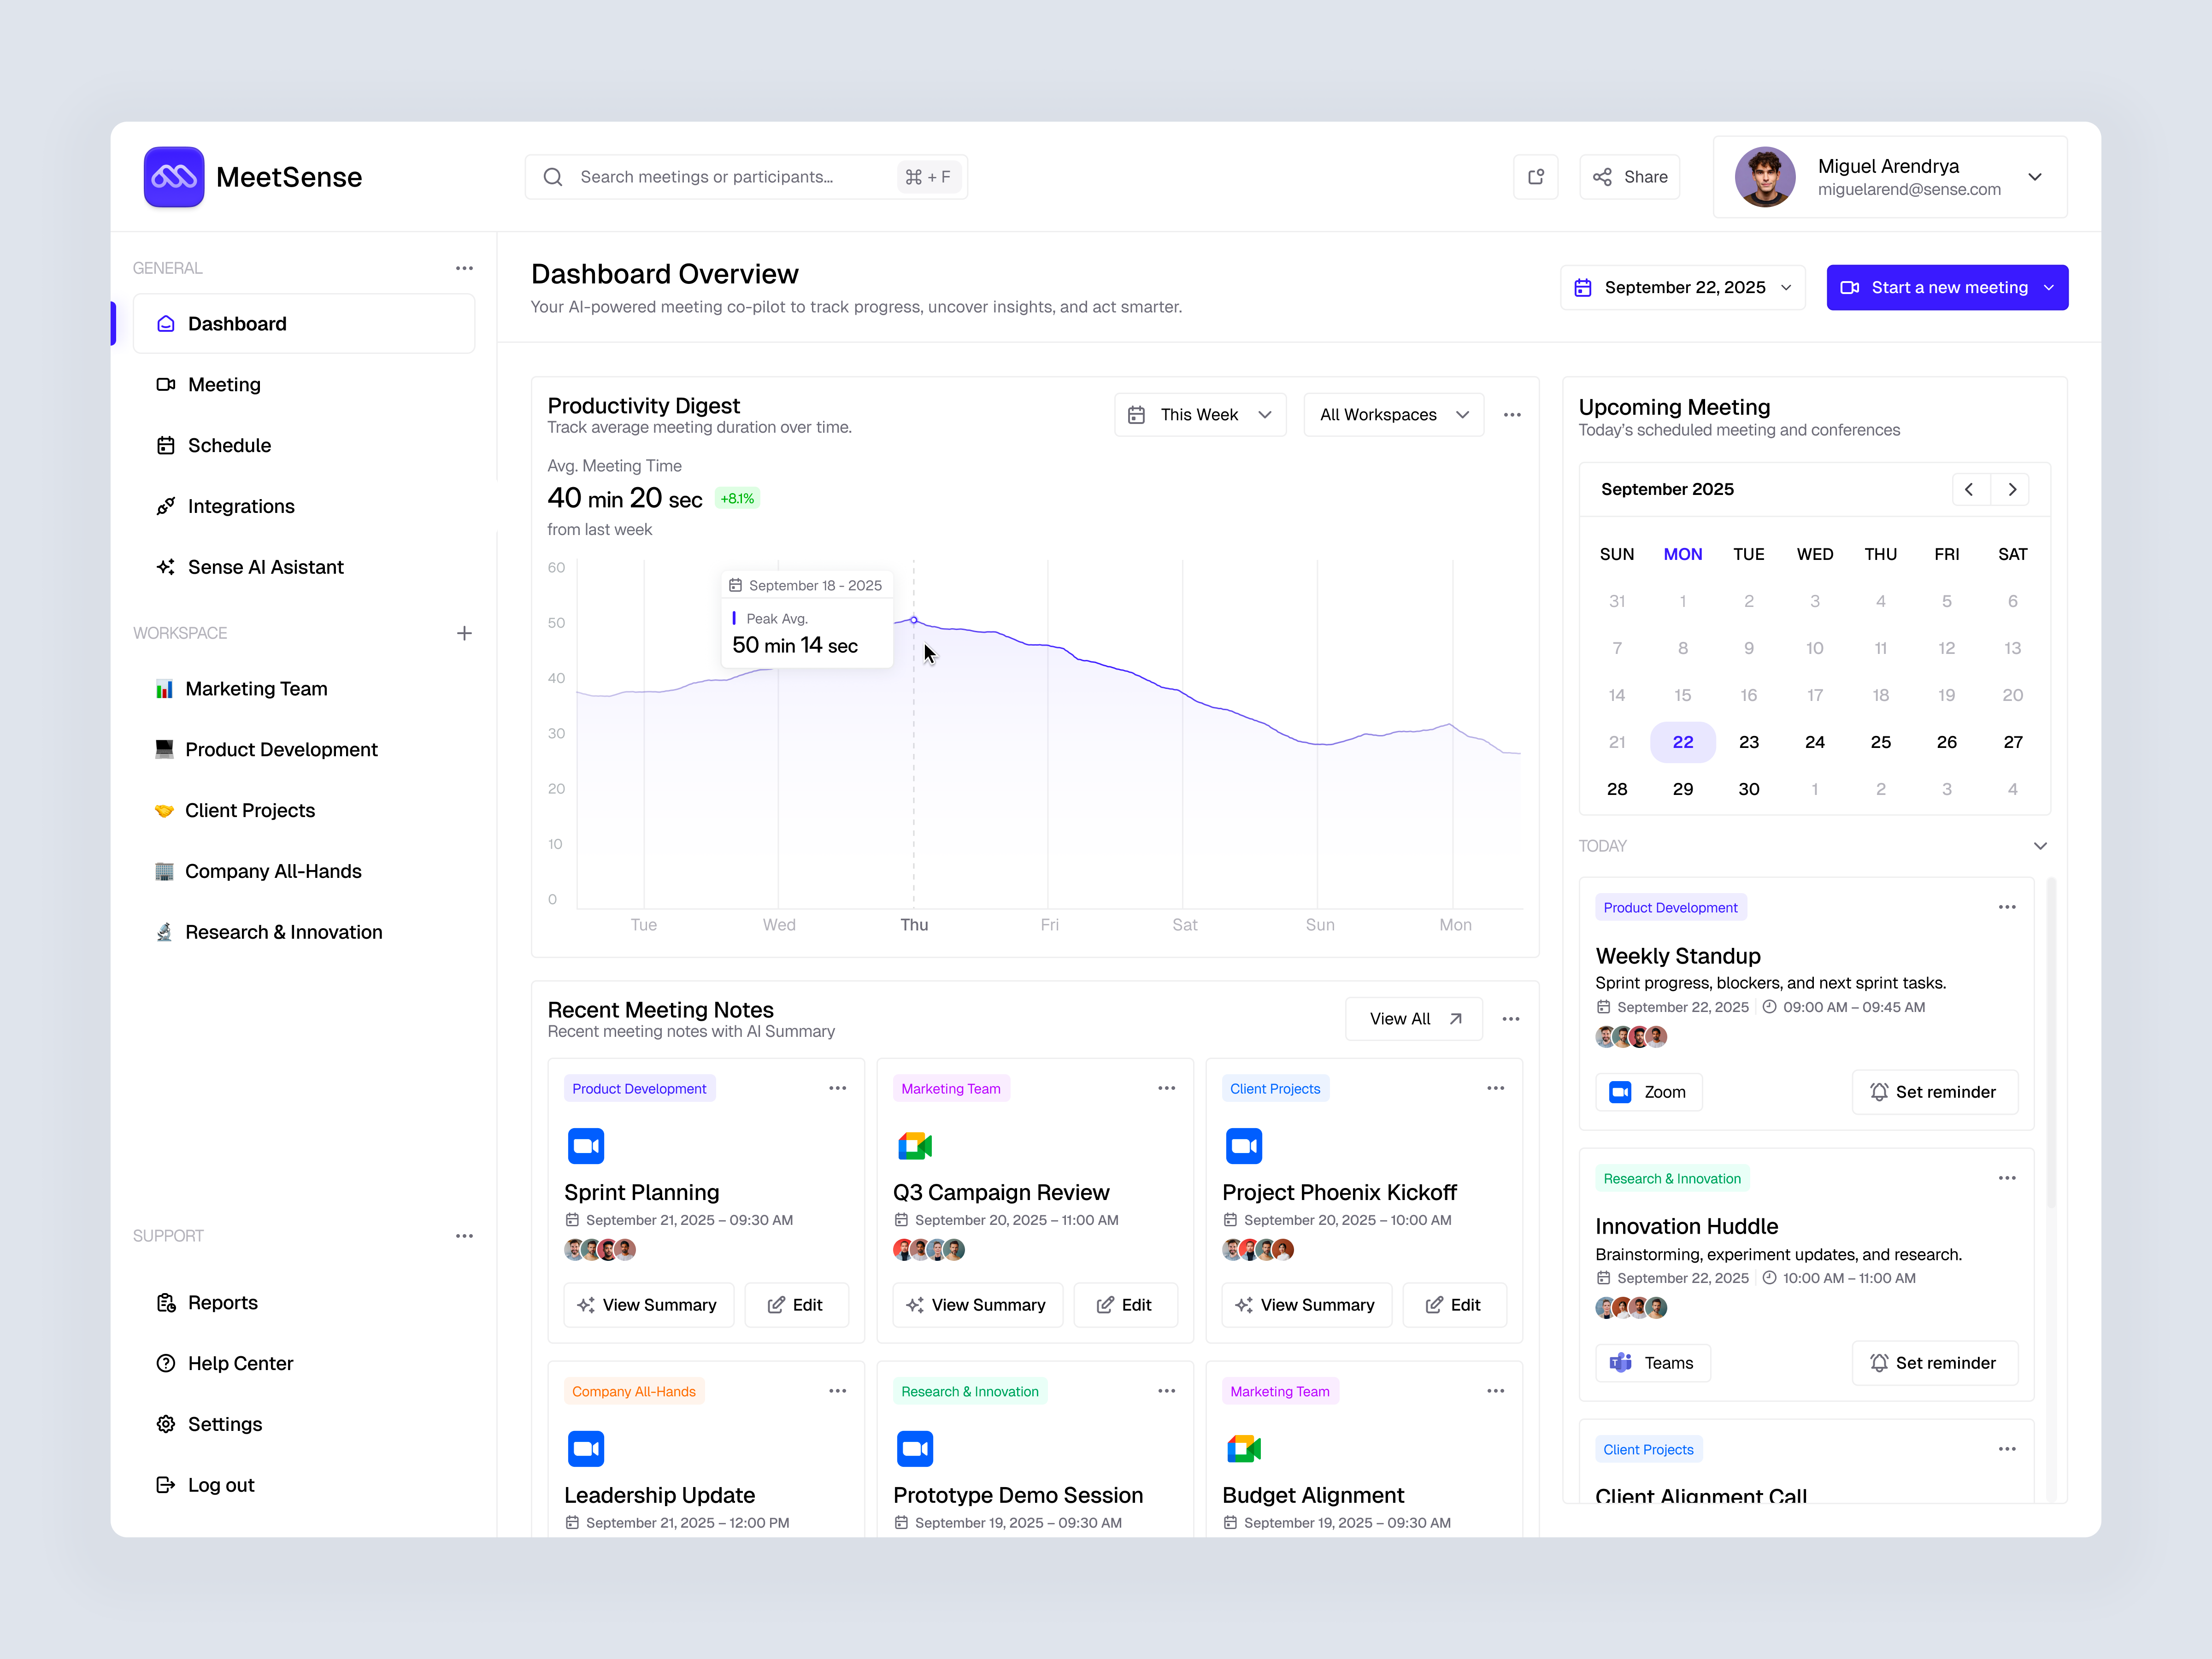Click the share-link icon next to Share button

pyautogui.click(x=1536, y=177)
